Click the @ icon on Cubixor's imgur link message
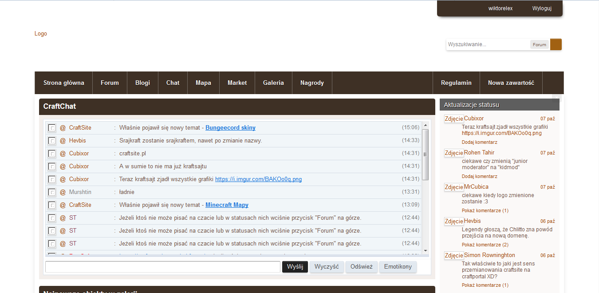 [63, 179]
